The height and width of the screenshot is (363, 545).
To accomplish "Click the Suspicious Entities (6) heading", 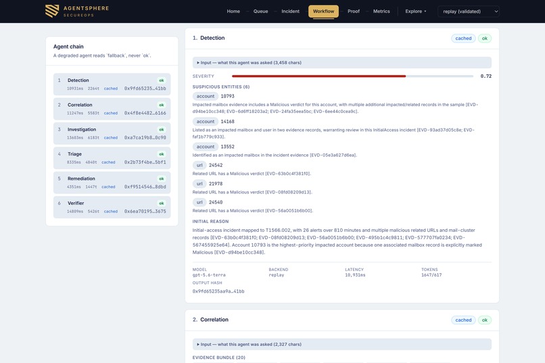I will 220,87.
